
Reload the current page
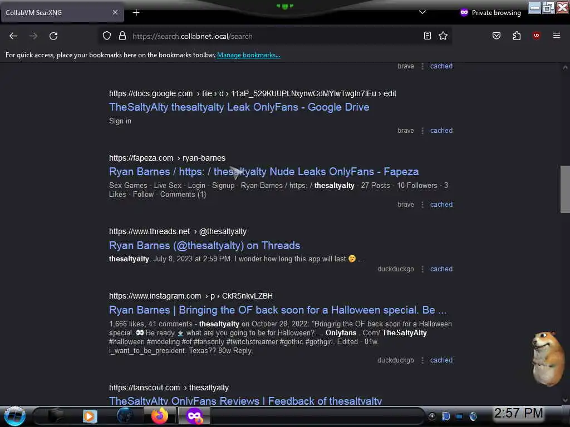[x=53, y=36]
